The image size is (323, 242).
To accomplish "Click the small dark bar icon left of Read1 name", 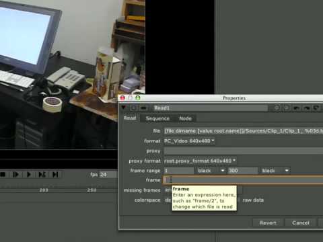I will [143, 108].
